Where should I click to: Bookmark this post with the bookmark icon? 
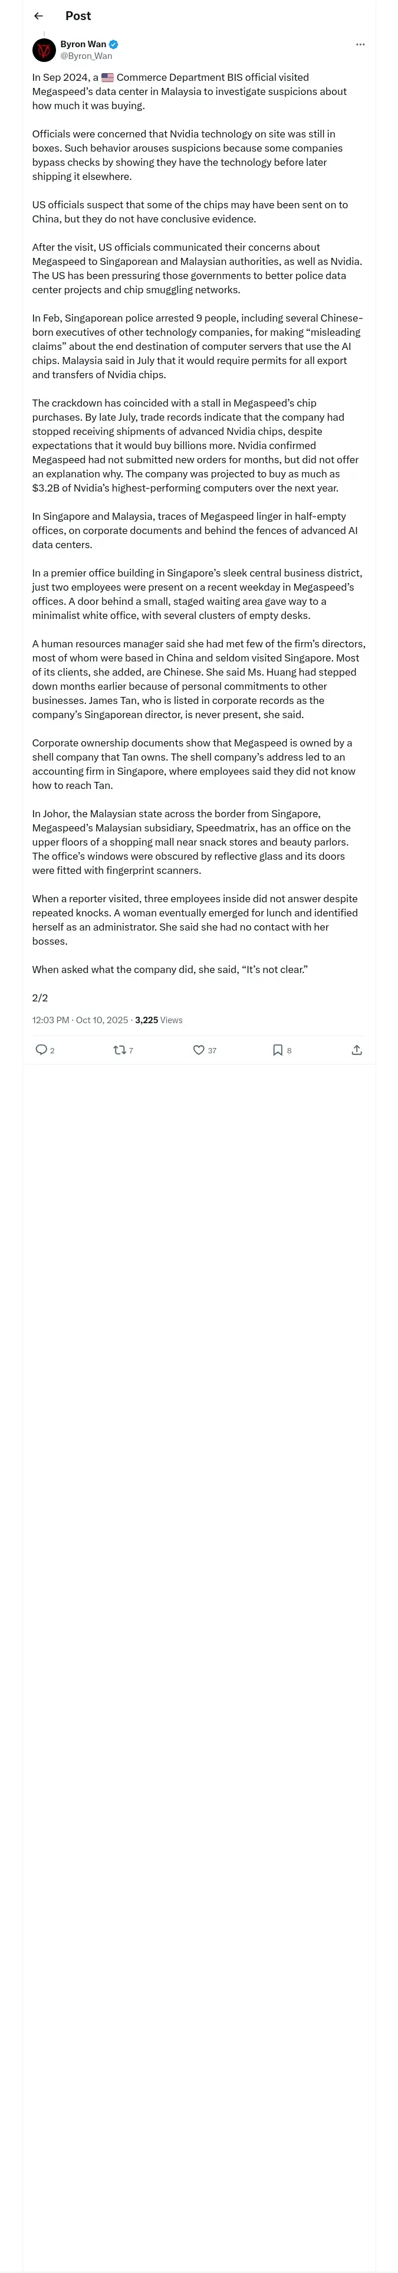(x=277, y=1049)
